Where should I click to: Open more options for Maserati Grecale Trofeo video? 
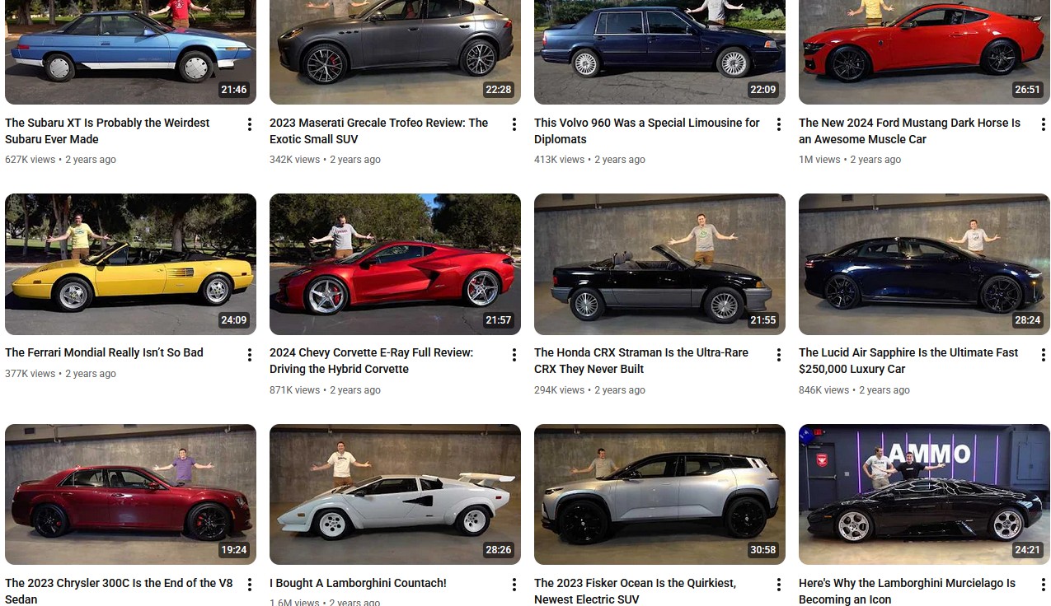(514, 124)
